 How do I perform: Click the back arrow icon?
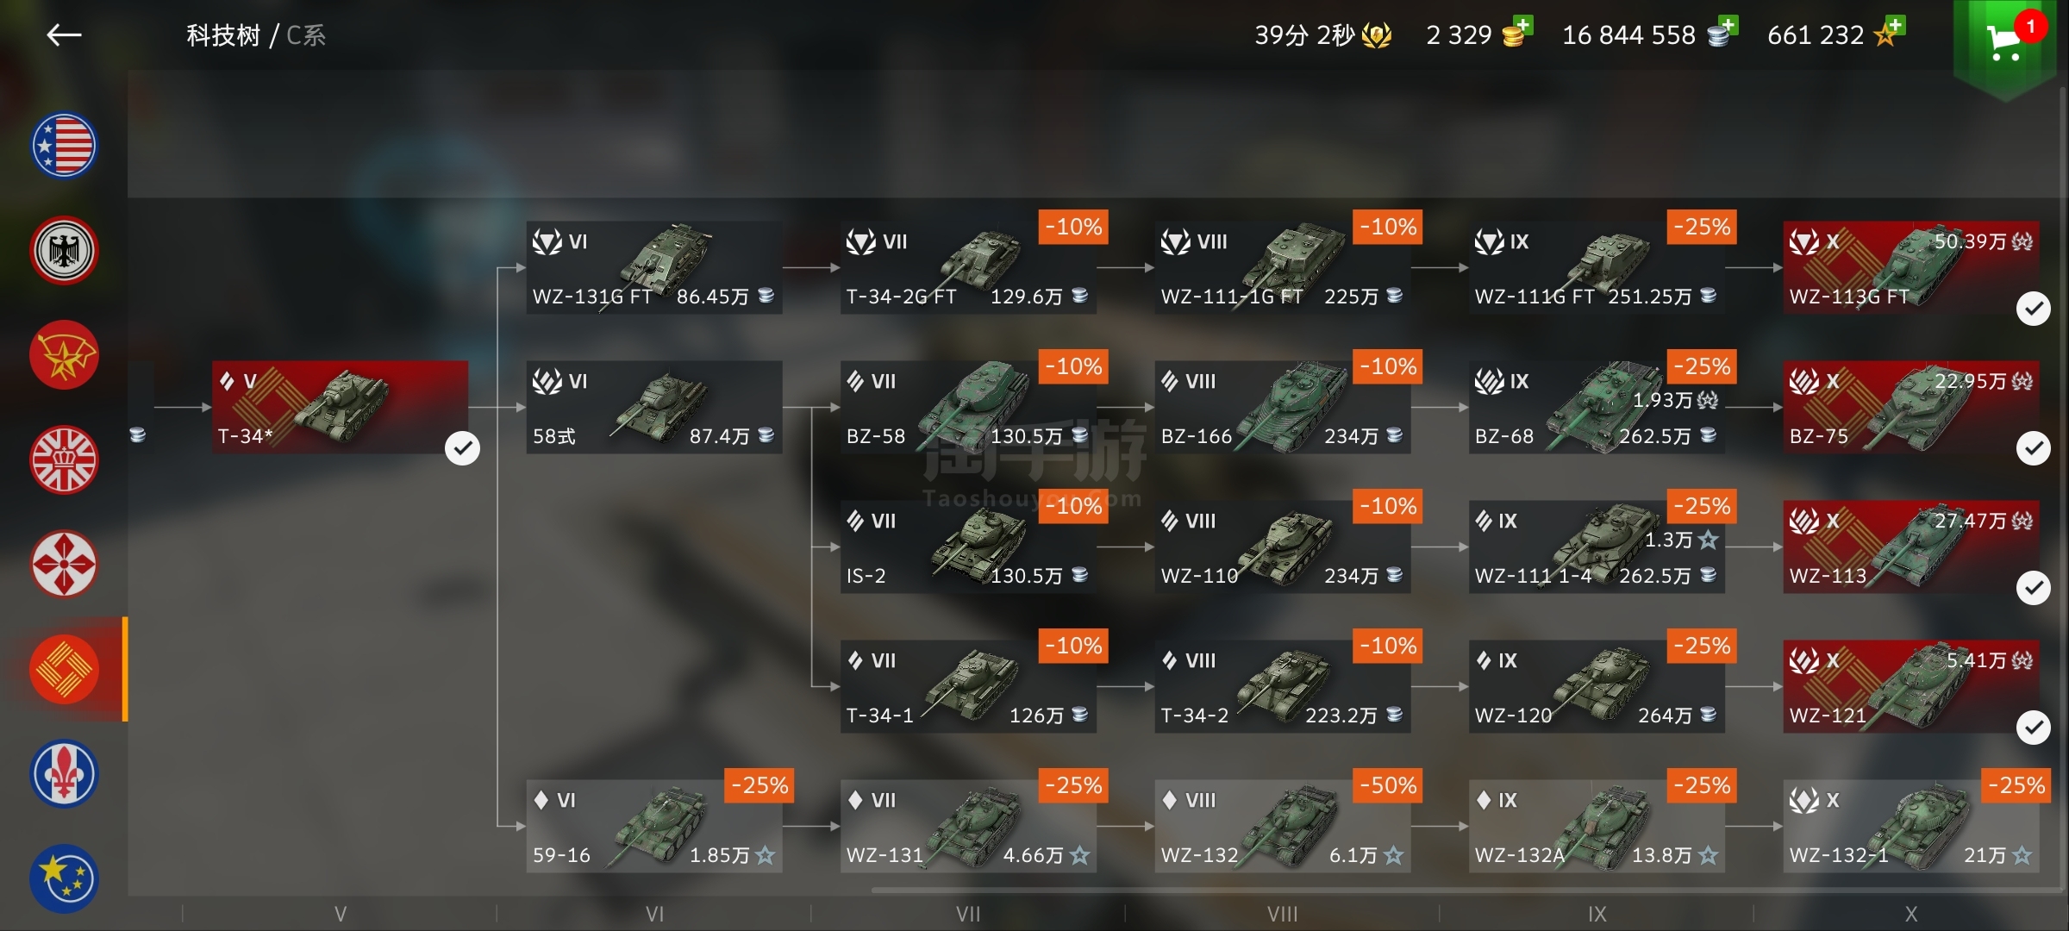click(x=64, y=35)
